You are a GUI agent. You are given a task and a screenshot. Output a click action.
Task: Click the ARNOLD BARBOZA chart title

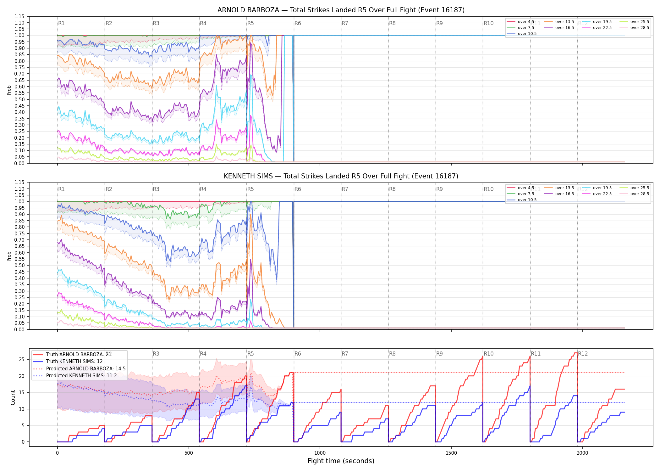coord(341,10)
